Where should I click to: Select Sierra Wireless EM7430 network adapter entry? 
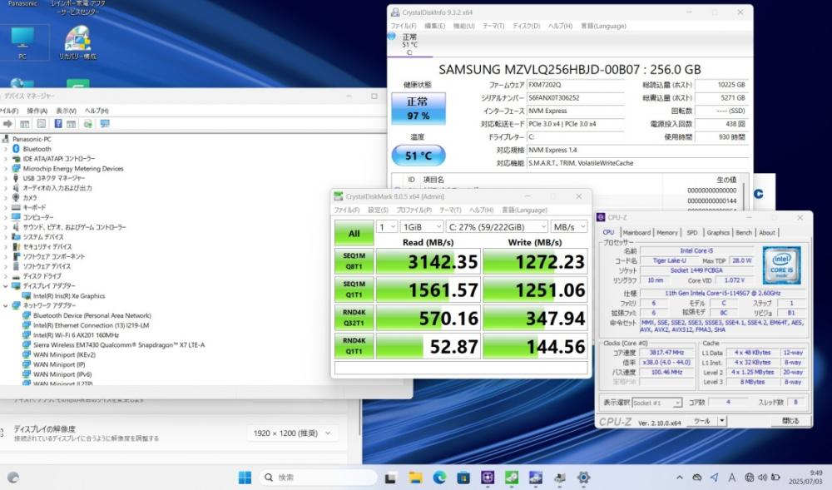pos(119,344)
